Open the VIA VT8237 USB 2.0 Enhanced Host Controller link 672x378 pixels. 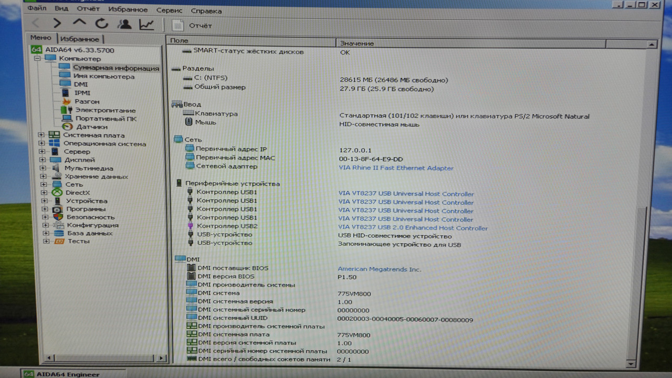413,228
